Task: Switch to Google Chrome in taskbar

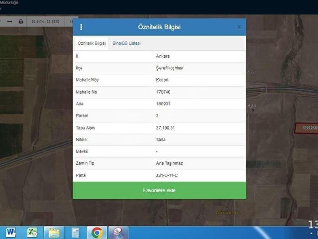Action: click(x=97, y=232)
